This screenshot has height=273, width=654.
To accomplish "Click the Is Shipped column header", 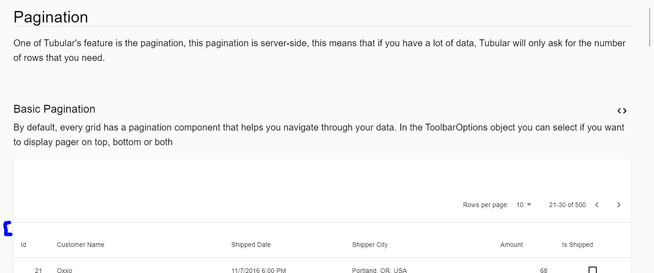I will (x=577, y=245).
